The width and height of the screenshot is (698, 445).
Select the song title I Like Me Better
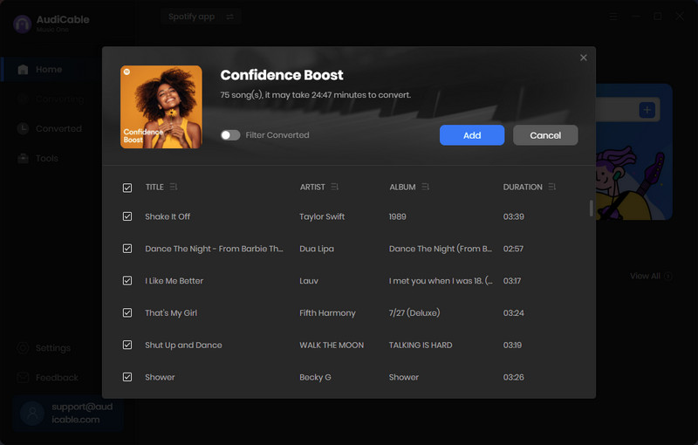174,281
